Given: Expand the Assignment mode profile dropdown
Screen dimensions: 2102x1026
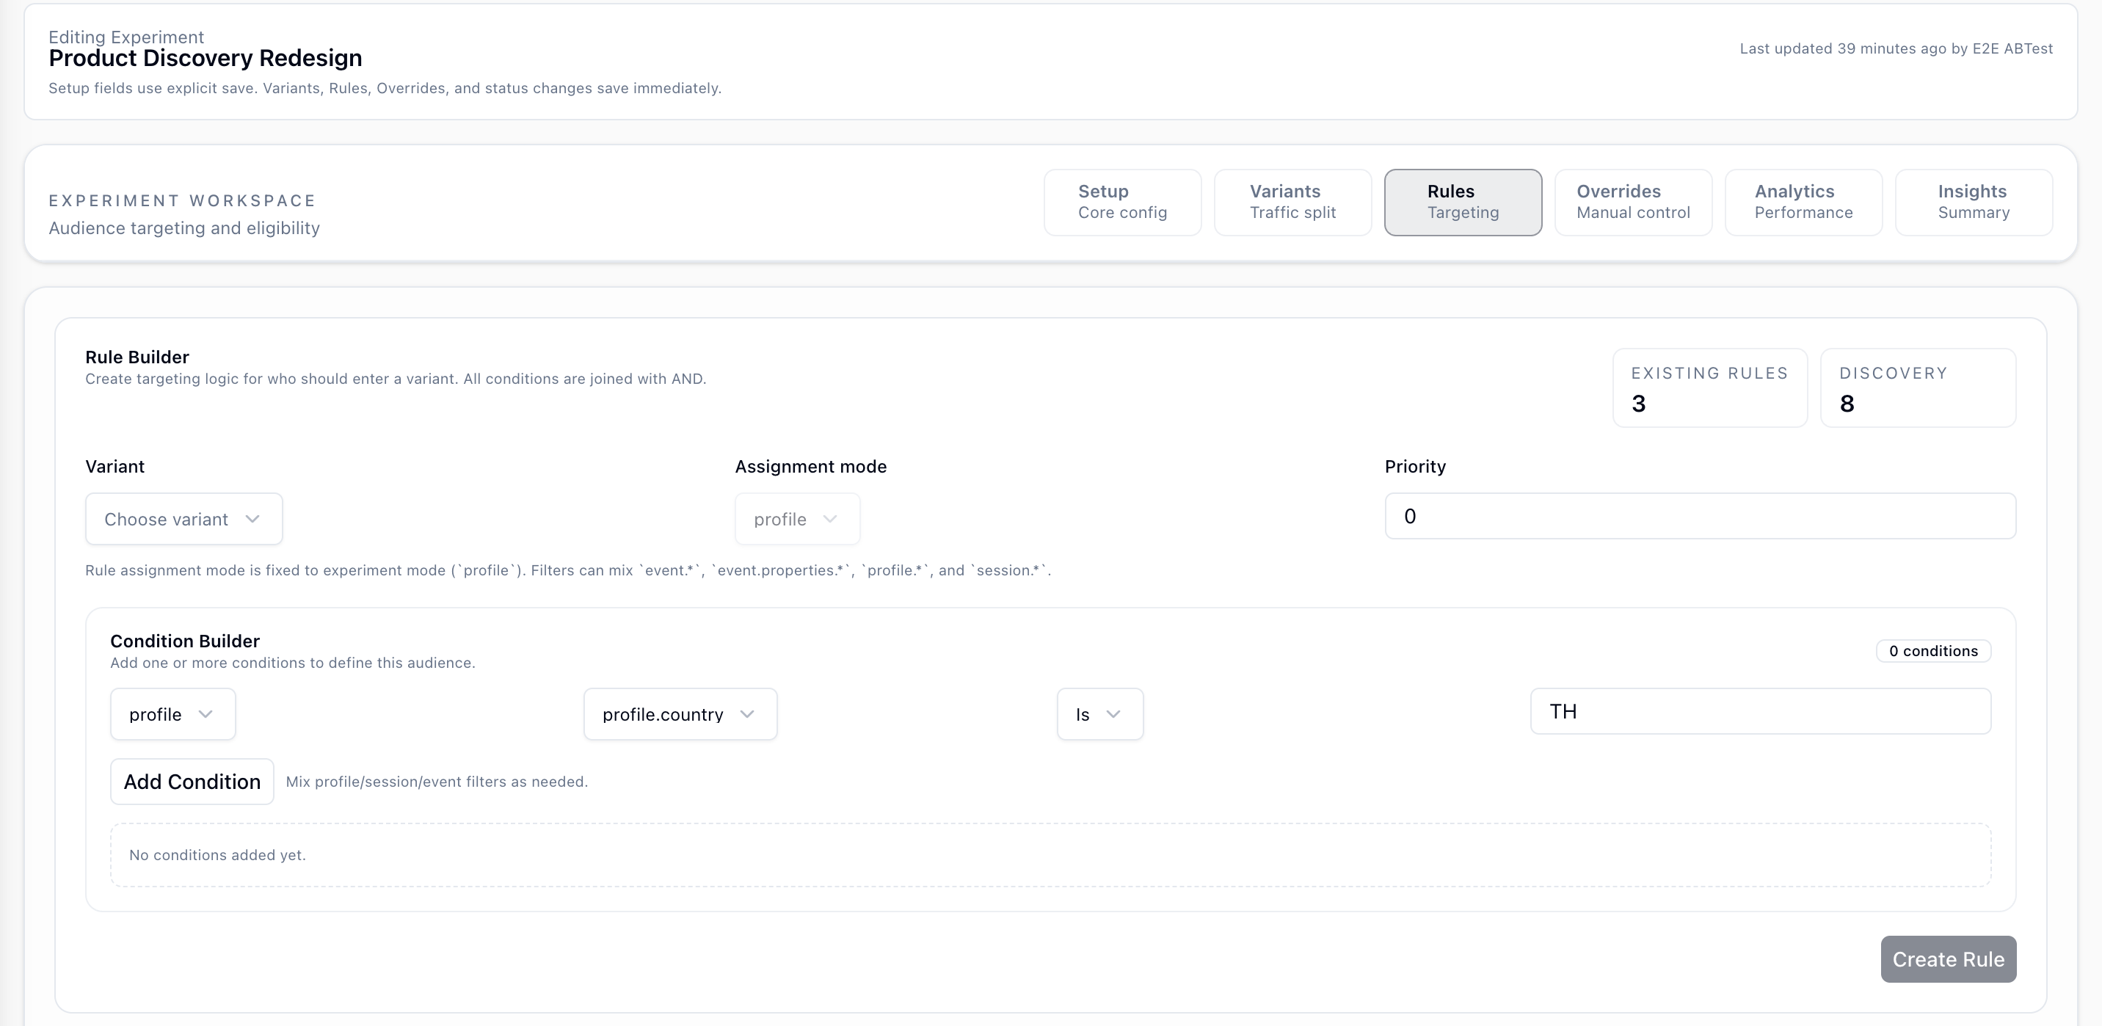Looking at the screenshot, I should click(796, 518).
